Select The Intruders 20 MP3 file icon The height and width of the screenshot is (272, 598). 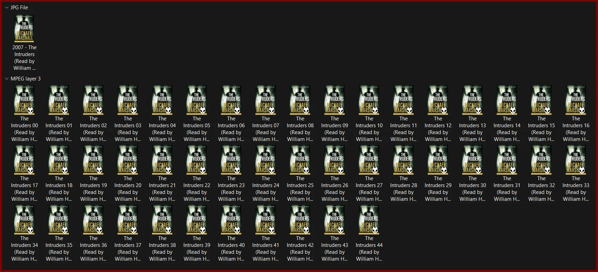[x=128, y=160]
